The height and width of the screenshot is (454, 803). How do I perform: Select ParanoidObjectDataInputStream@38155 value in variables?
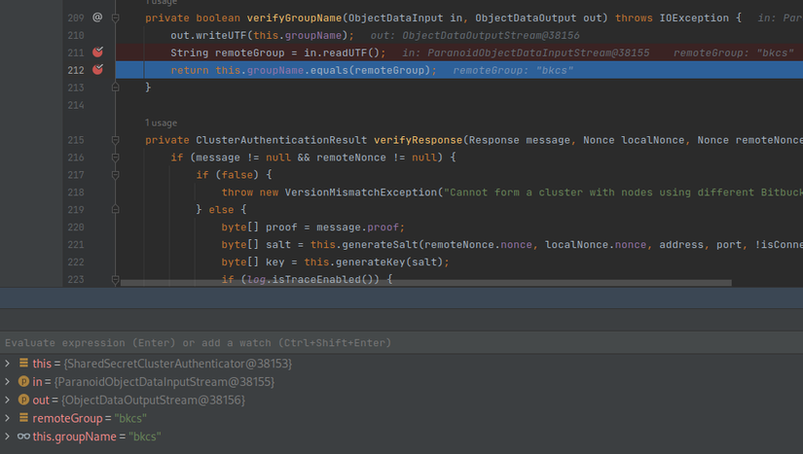coord(164,382)
